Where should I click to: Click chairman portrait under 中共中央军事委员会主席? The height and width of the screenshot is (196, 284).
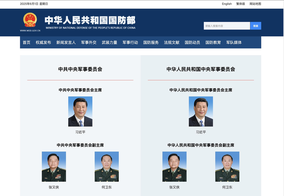pos(80,111)
